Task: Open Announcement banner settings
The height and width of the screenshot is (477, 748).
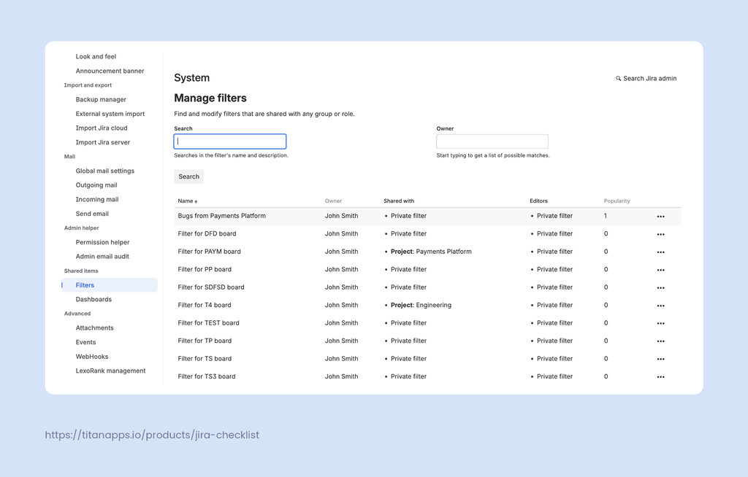Action: click(x=110, y=71)
